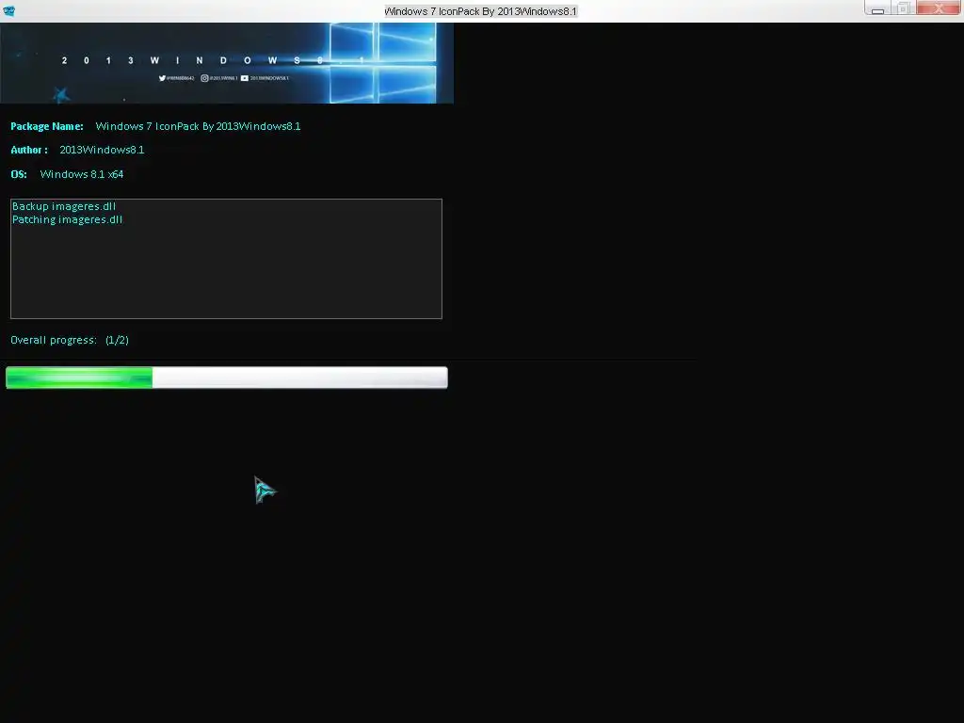964x723 pixels.
Task: Click the Instagram icon in the banner
Action: click(204, 78)
